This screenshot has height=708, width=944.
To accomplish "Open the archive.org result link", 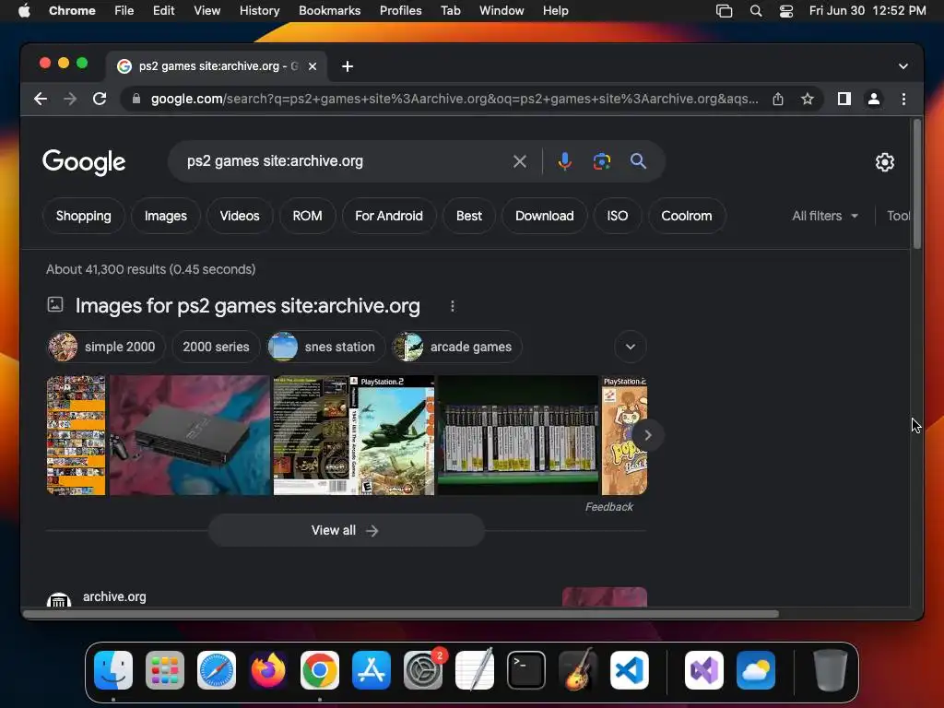I will pyautogui.click(x=114, y=596).
